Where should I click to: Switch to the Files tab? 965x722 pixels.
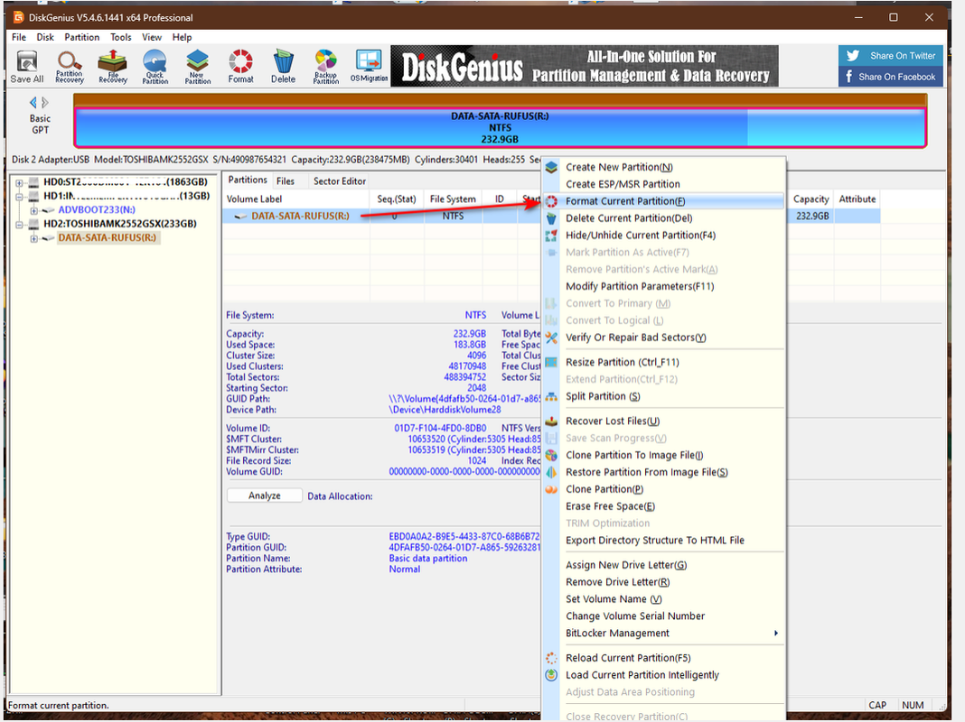pos(285,180)
